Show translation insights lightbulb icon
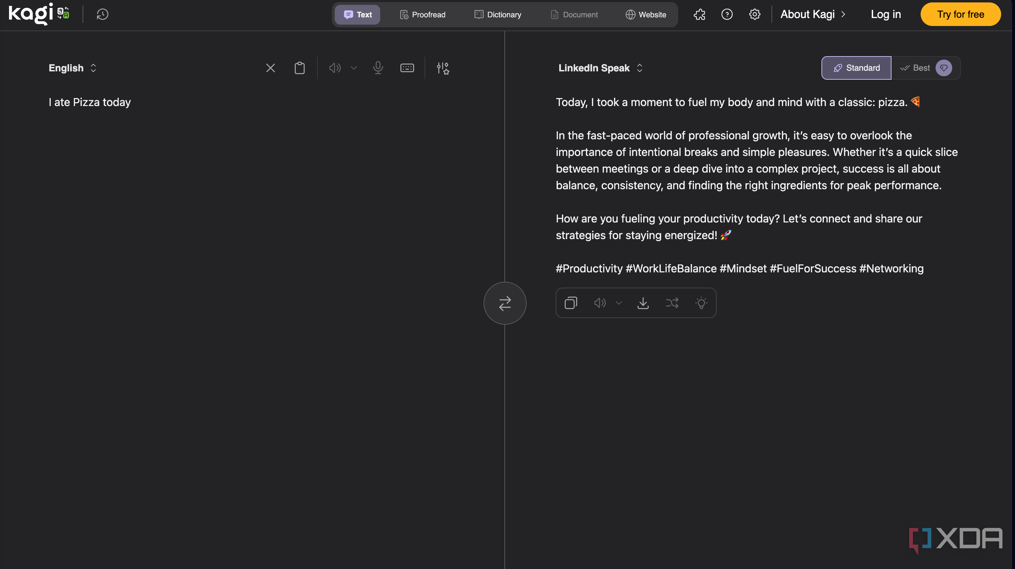The height and width of the screenshot is (569, 1015). point(701,303)
